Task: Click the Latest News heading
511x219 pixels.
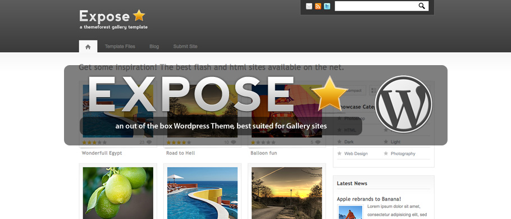Action: point(352,184)
